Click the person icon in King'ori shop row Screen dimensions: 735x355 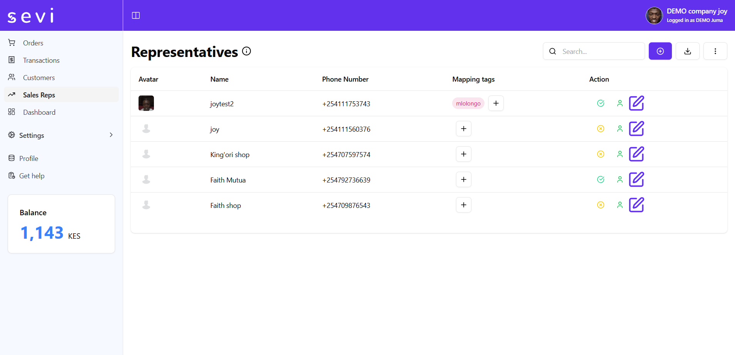(x=620, y=154)
